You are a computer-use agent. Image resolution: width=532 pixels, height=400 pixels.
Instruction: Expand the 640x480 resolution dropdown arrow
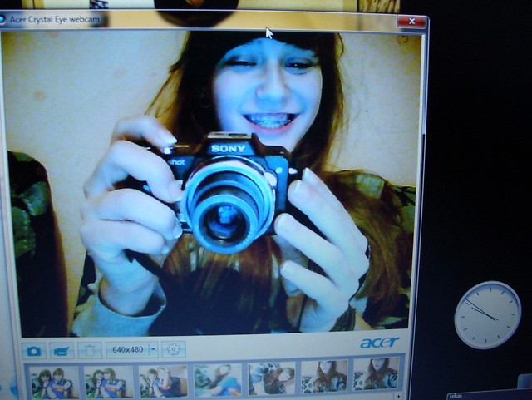pos(153,349)
